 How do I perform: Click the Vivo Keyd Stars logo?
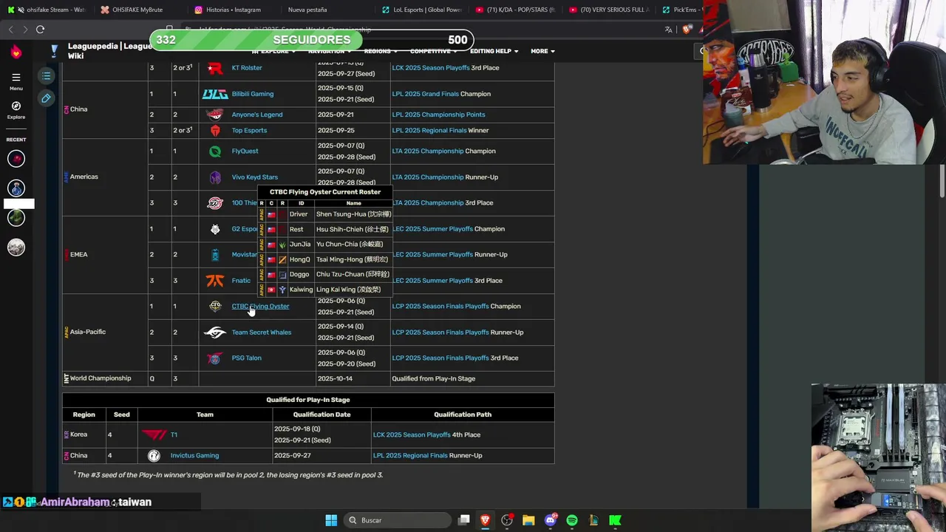point(215,177)
